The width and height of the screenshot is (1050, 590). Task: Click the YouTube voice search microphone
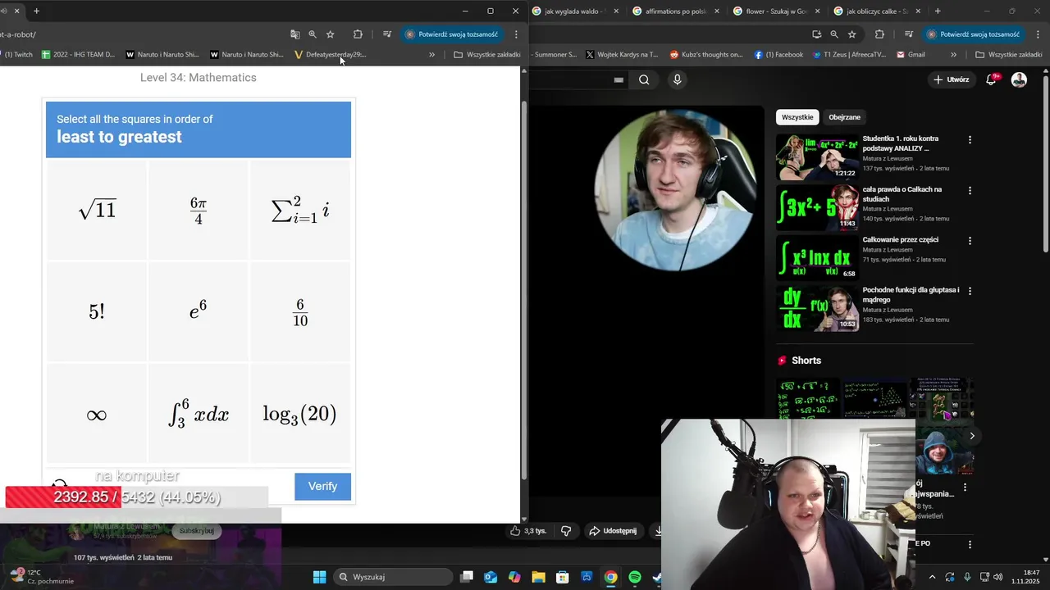tap(677, 79)
